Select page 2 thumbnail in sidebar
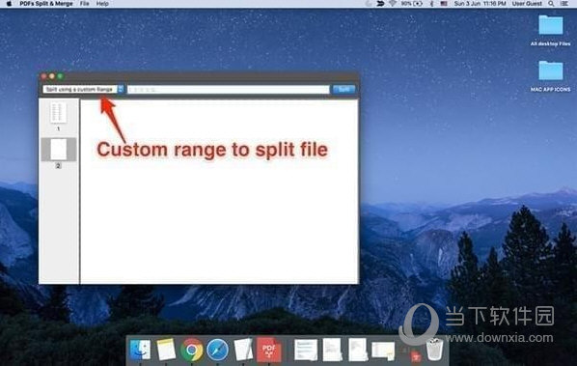Screen dimensions: 577x366 tap(59, 150)
